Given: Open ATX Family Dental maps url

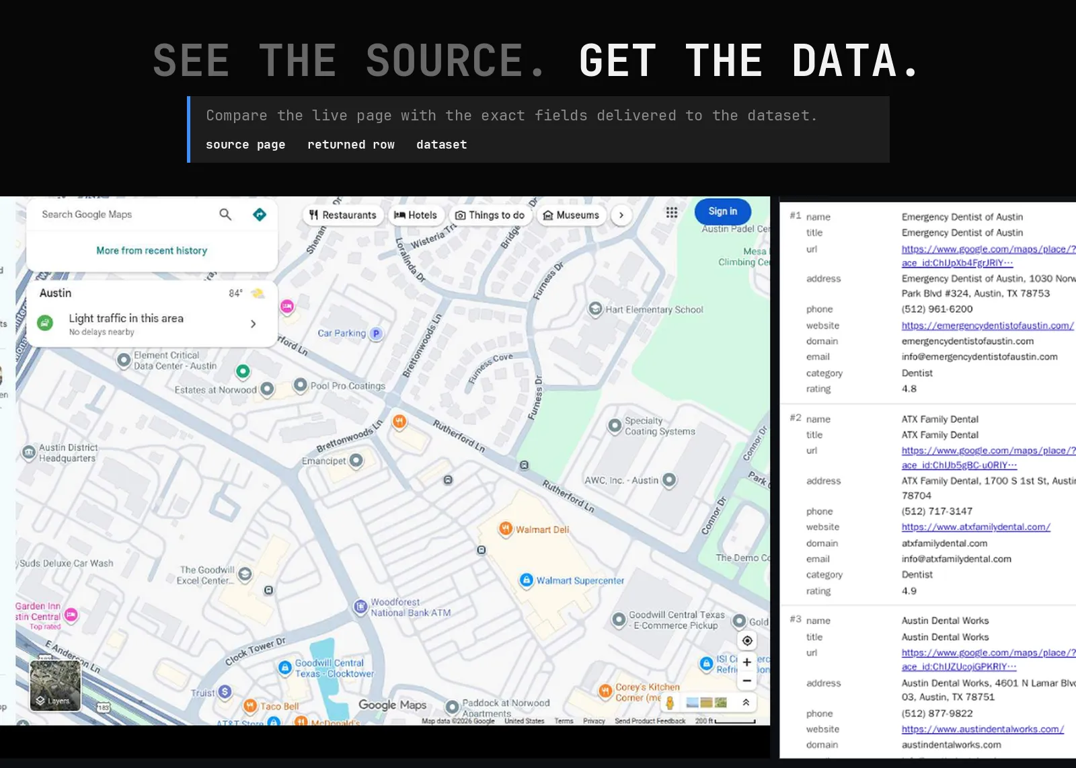Looking at the screenshot, I should pyautogui.click(x=989, y=457).
